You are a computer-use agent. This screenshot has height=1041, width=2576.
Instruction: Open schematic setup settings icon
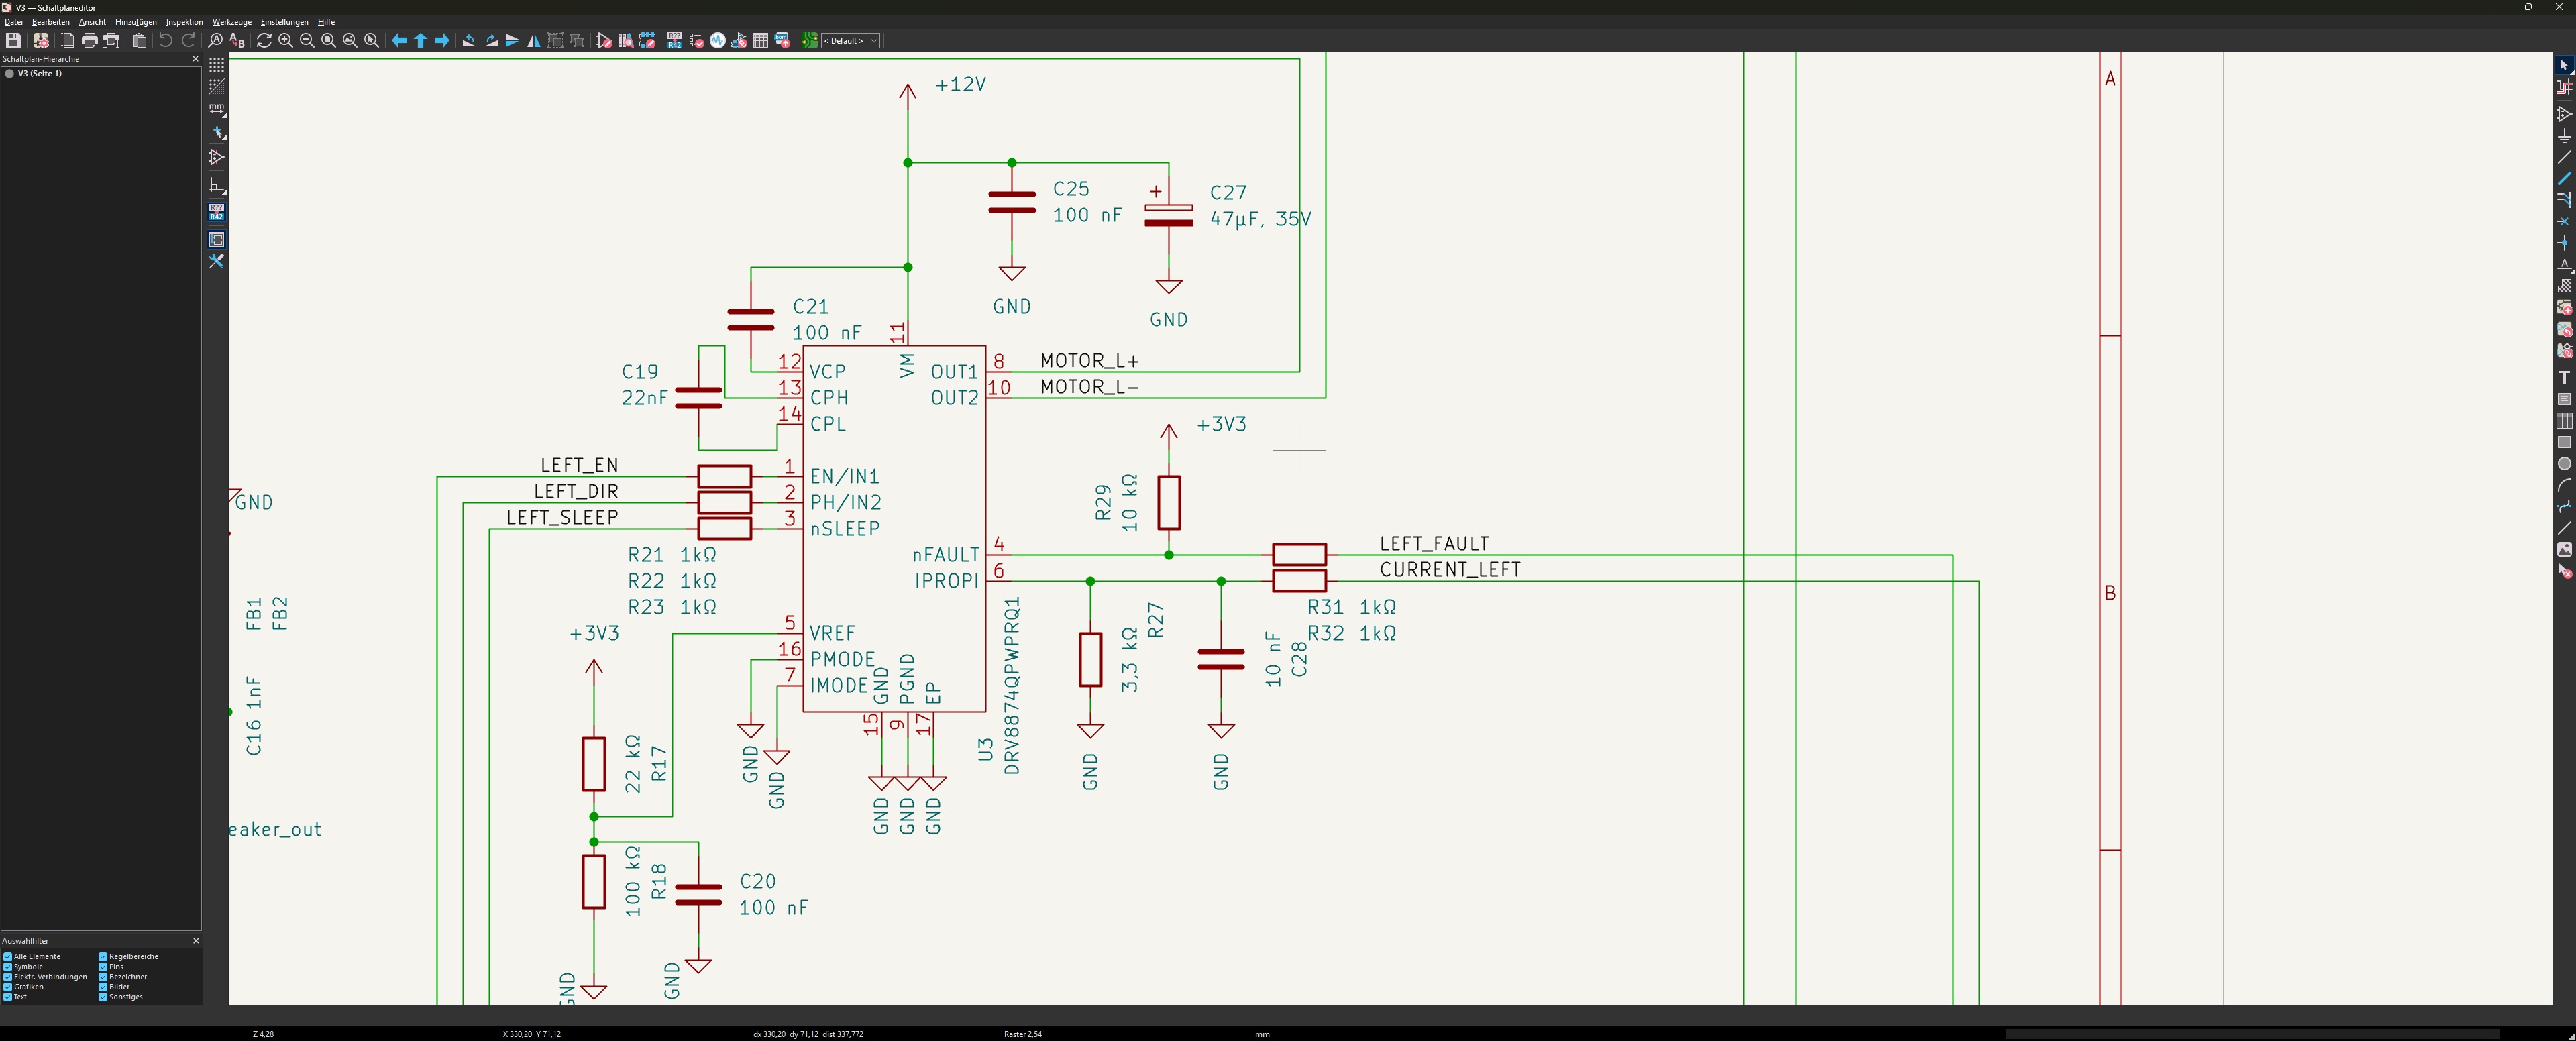click(41, 41)
